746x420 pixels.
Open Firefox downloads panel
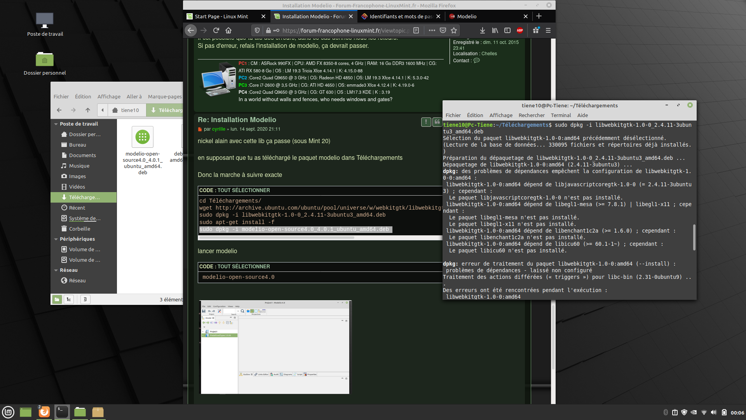click(x=482, y=30)
